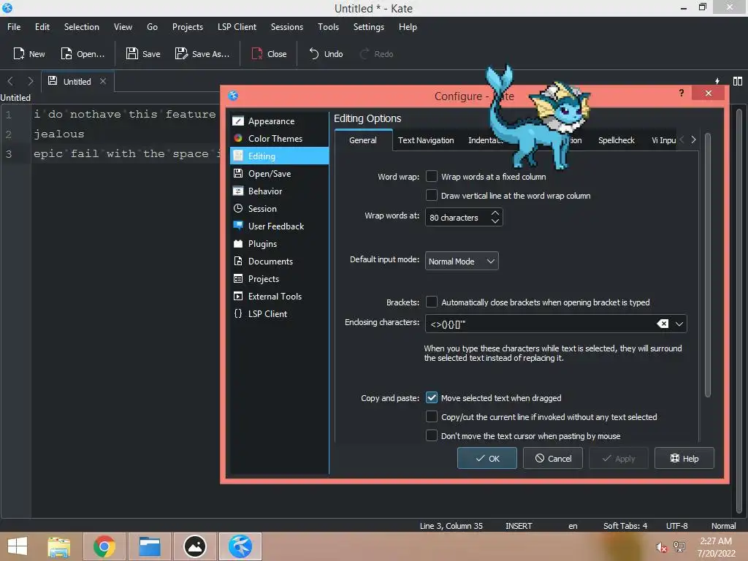Uncheck Move selected text when dragged
Image resolution: width=748 pixels, height=561 pixels.
pos(431,397)
